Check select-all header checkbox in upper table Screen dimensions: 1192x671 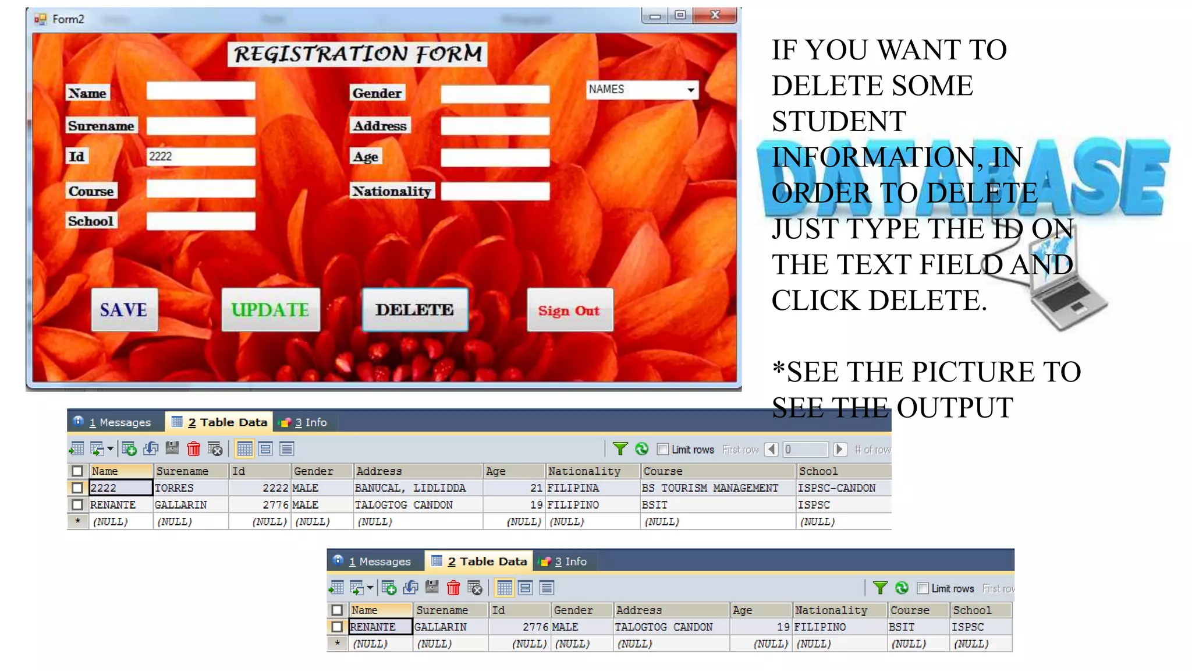pos(77,471)
